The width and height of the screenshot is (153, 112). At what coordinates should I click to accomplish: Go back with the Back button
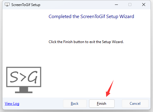point(75,104)
